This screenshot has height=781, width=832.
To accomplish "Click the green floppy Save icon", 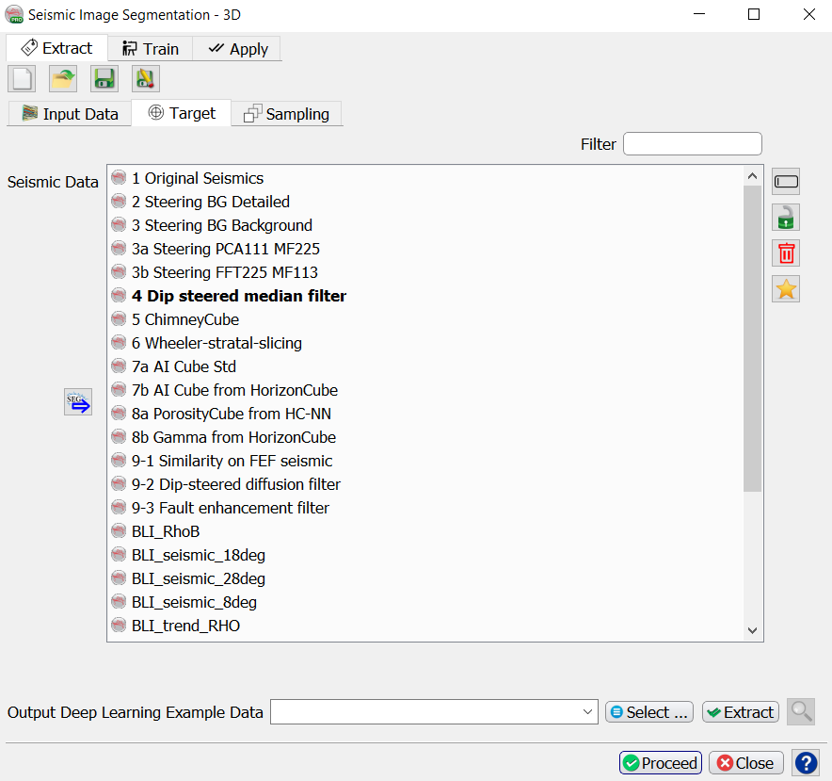I will [x=104, y=79].
